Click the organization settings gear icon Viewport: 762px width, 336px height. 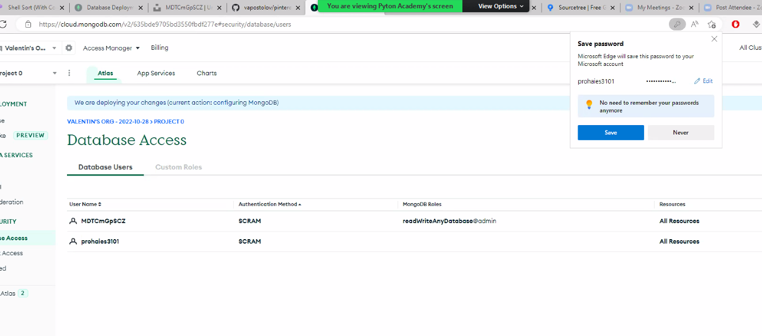click(x=69, y=48)
